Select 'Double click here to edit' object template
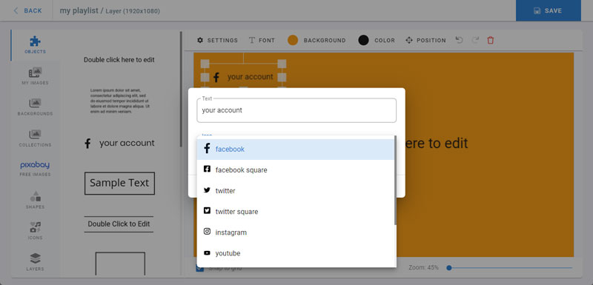Screen dimensions: 593x285 (119, 60)
